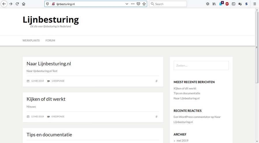
Task: Bookmark this page with the star icon
Action: tap(144, 4)
